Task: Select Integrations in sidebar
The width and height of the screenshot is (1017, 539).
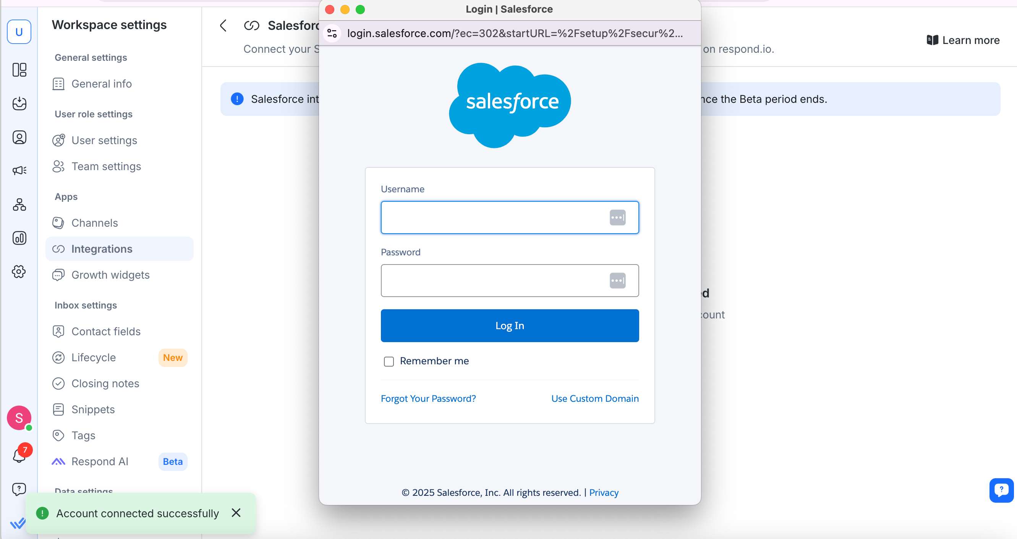Action: point(119,249)
